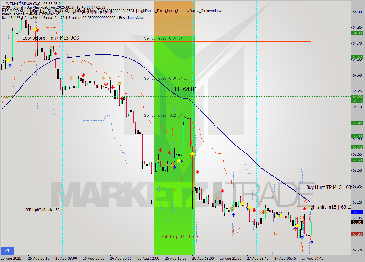Viewport: 365px width, 262px height.
Task: Click the blue buy arrow at the far left
Action: [x=10, y=65]
